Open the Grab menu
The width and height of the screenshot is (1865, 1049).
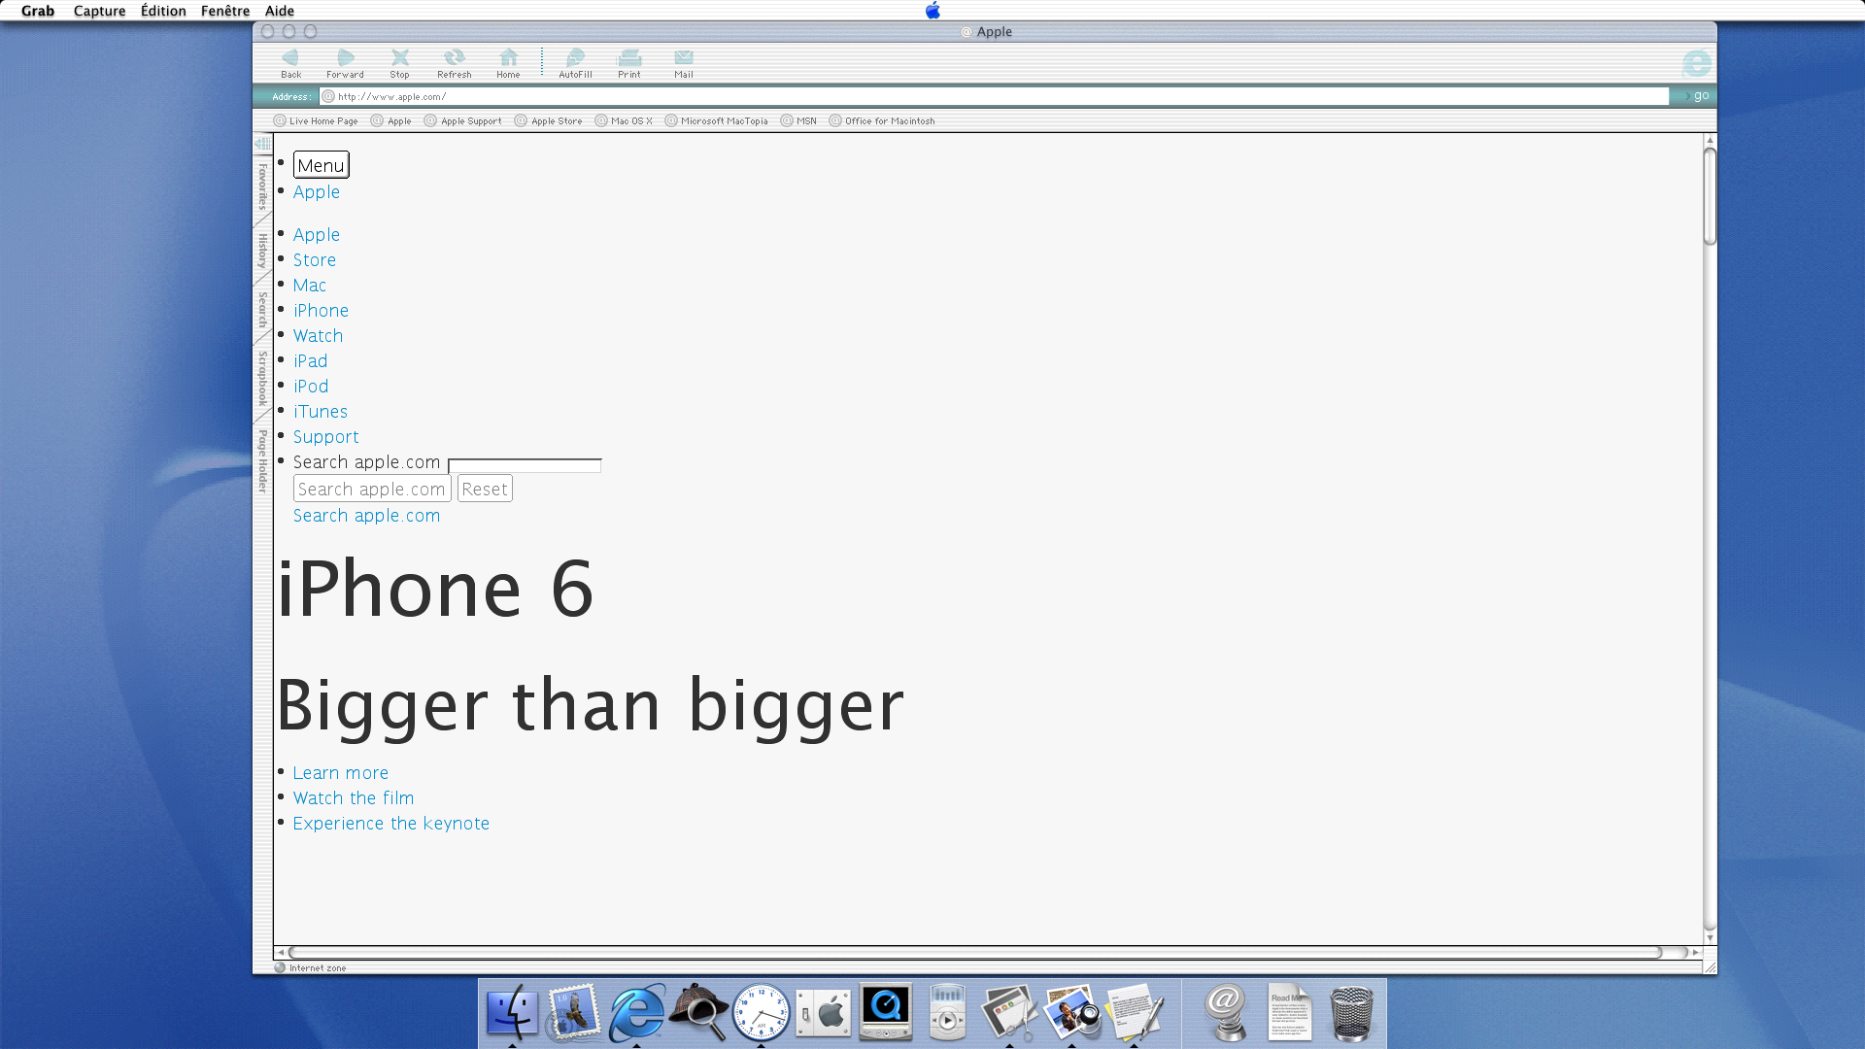[x=38, y=11]
